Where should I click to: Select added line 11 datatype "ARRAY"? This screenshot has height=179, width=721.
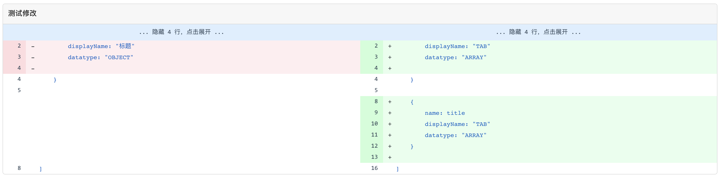(x=455, y=135)
